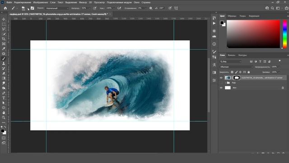Open the brush settings panel toggle icon

pos(33,8)
